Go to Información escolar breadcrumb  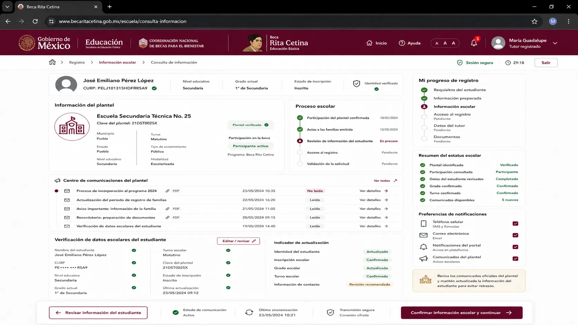click(118, 63)
